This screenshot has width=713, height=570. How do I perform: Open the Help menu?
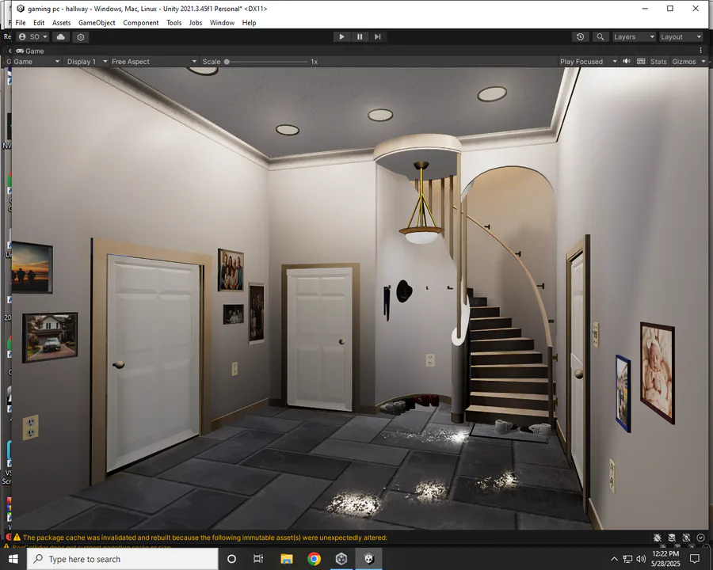[249, 23]
